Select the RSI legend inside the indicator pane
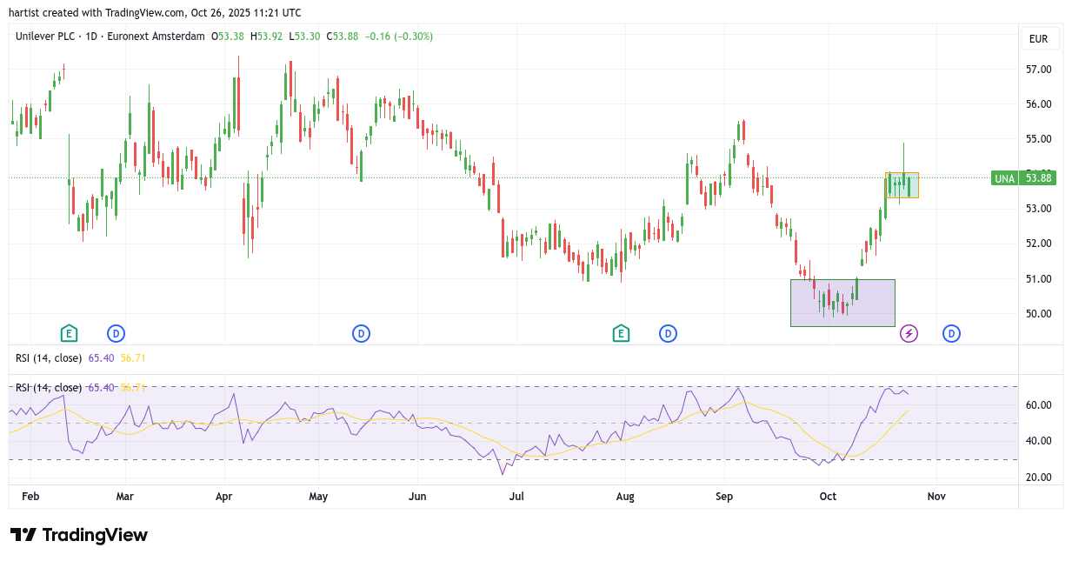This screenshot has width=1072, height=561. tap(49, 387)
